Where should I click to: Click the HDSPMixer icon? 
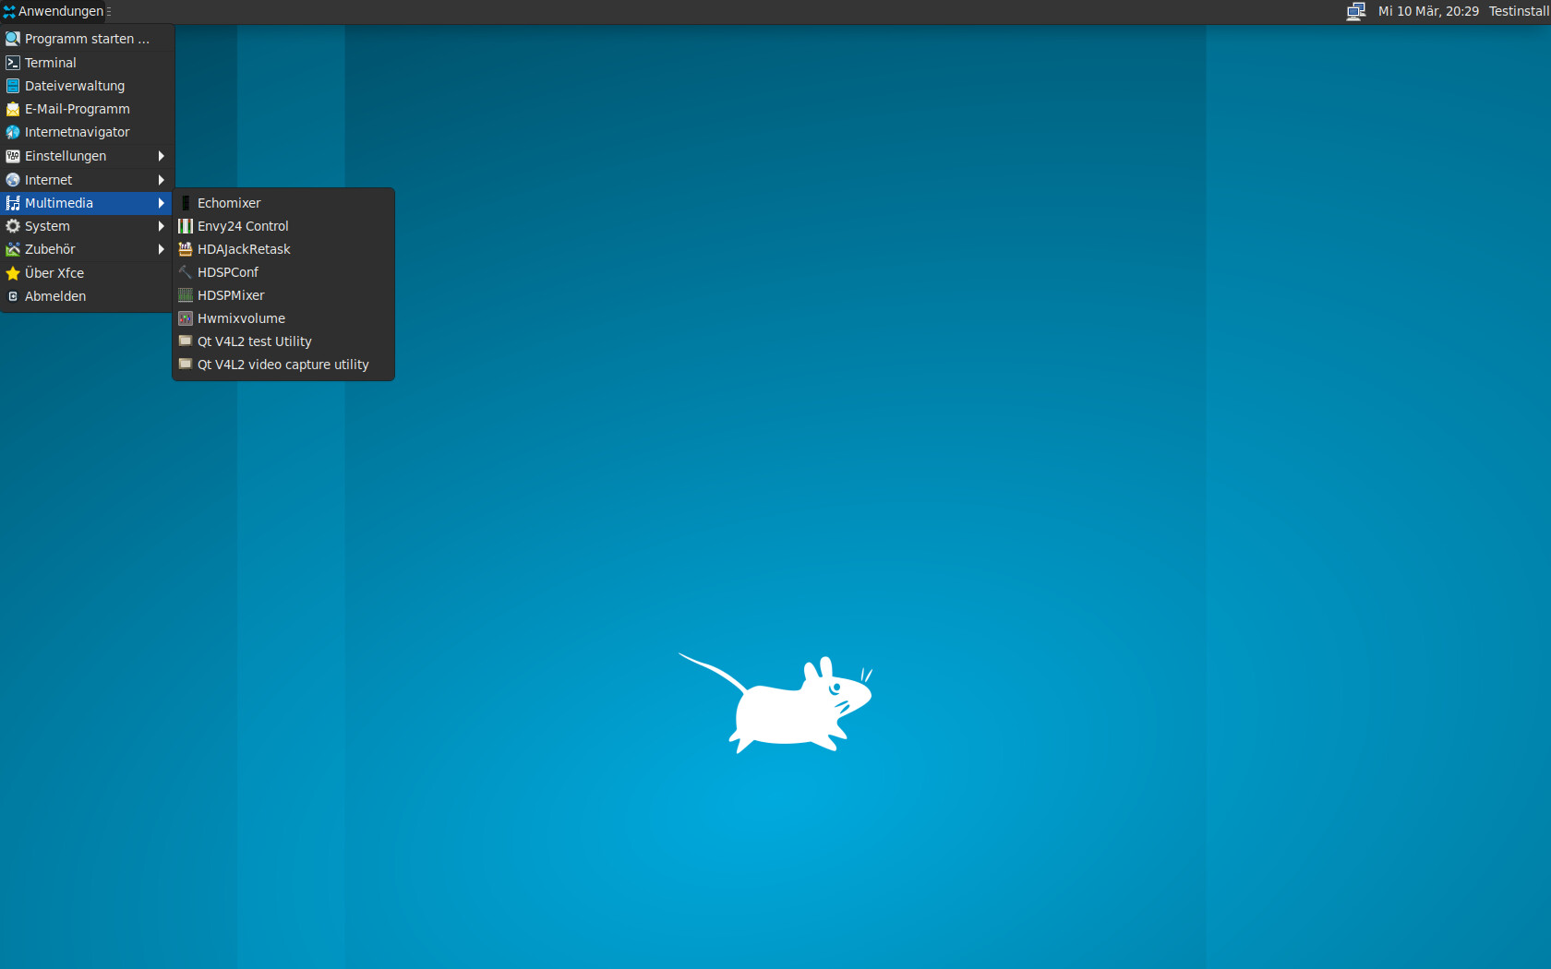pyautogui.click(x=186, y=295)
